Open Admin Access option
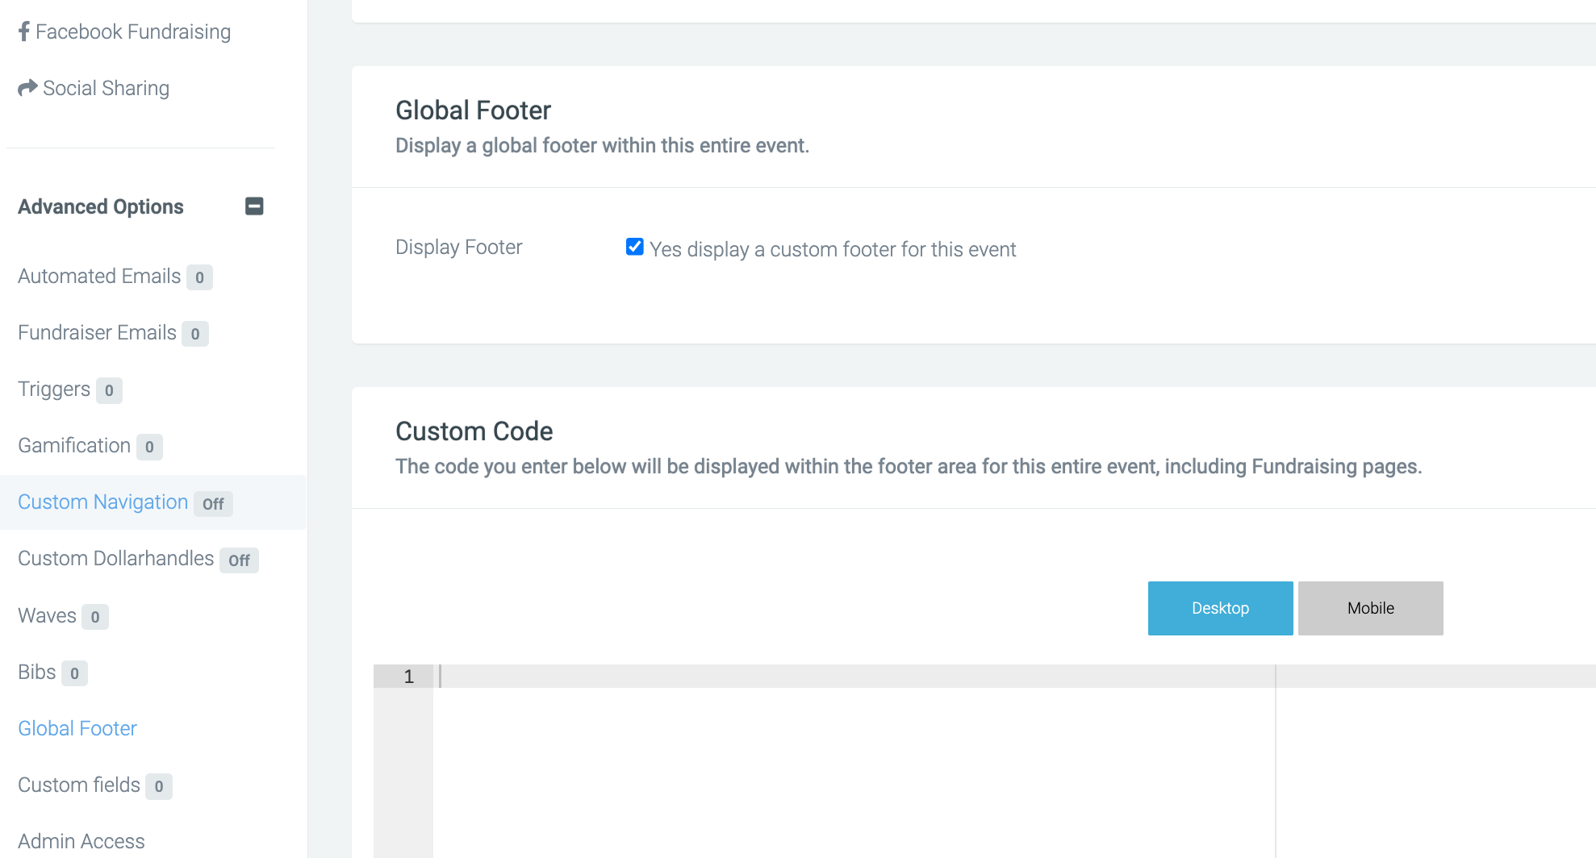The width and height of the screenshot is (1596, 858). [x=81, y=841]
